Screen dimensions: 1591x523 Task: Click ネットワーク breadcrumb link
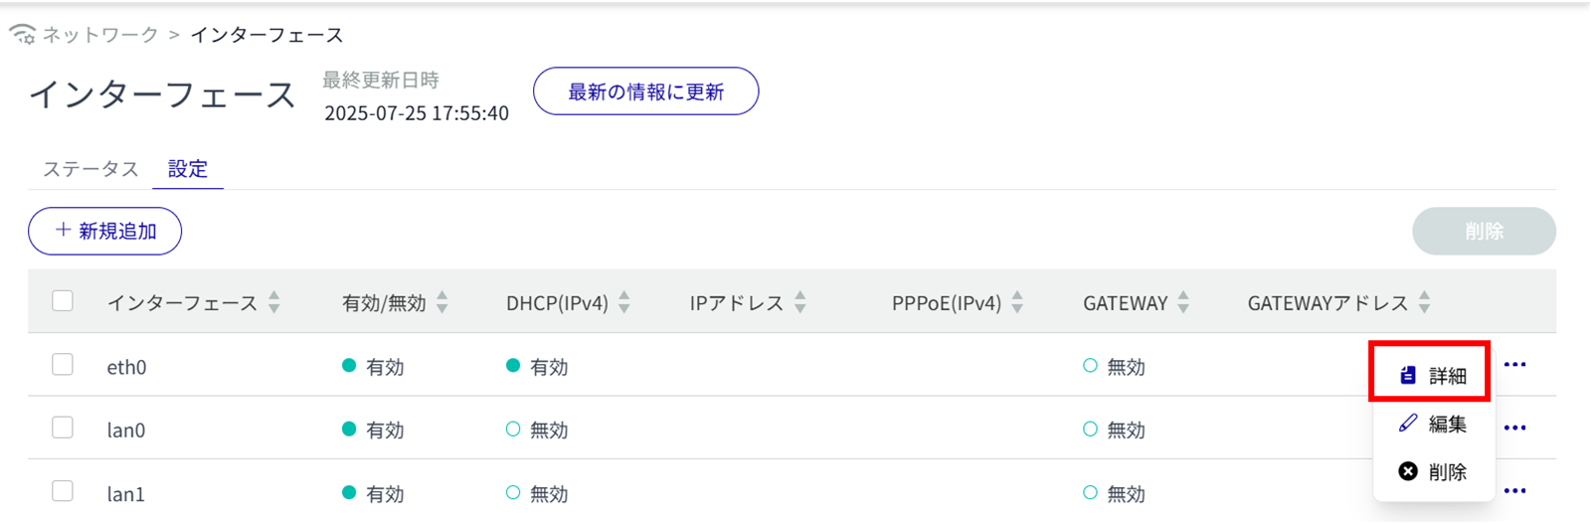(x=100, y=35)
